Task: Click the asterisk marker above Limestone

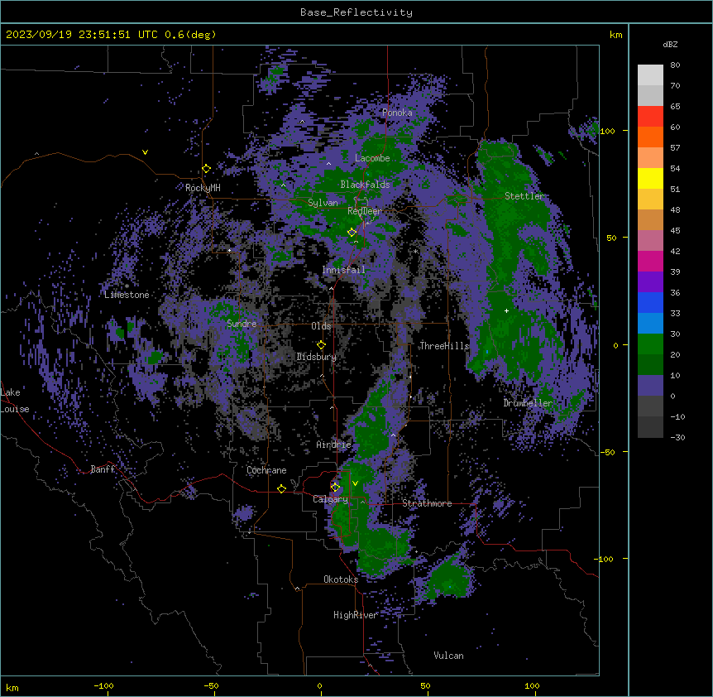Action: click(127, 286)
